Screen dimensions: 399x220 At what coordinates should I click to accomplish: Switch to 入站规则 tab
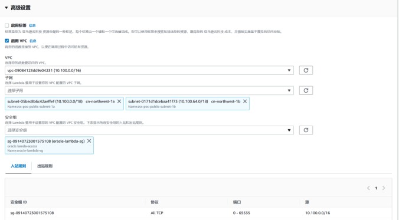[x=18, y=166]
